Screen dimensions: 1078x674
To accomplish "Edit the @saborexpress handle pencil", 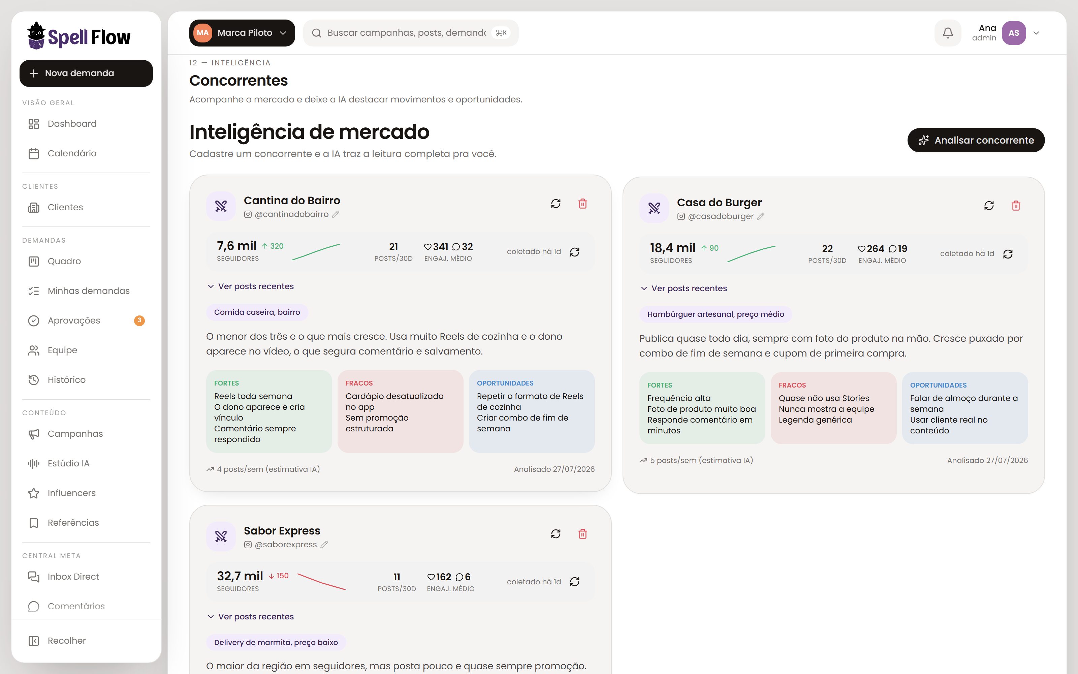I will click(x=324, y=544).
